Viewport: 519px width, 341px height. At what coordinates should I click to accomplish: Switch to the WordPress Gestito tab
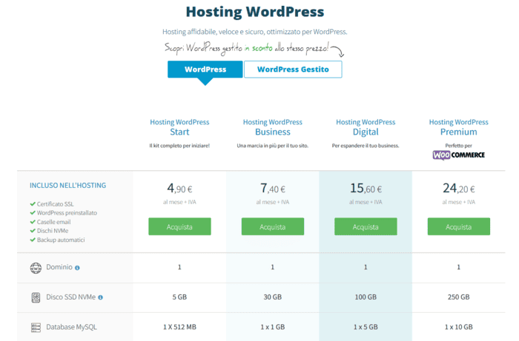[x=292, y=70]
